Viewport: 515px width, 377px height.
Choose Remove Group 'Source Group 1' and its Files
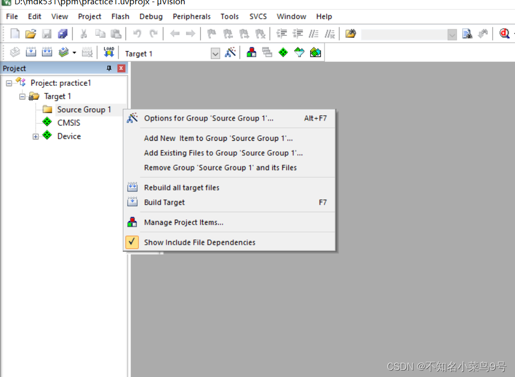click(x=229, y=167)
